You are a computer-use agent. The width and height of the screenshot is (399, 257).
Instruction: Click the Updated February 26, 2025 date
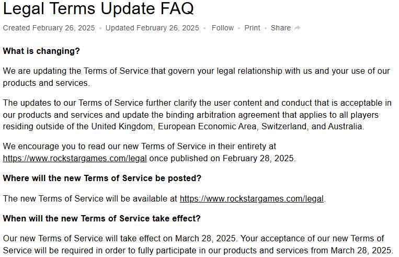(152, 28)
